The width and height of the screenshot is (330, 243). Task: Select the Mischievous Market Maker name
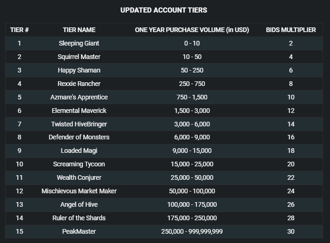pyautogui.click(x=79, y=191)
